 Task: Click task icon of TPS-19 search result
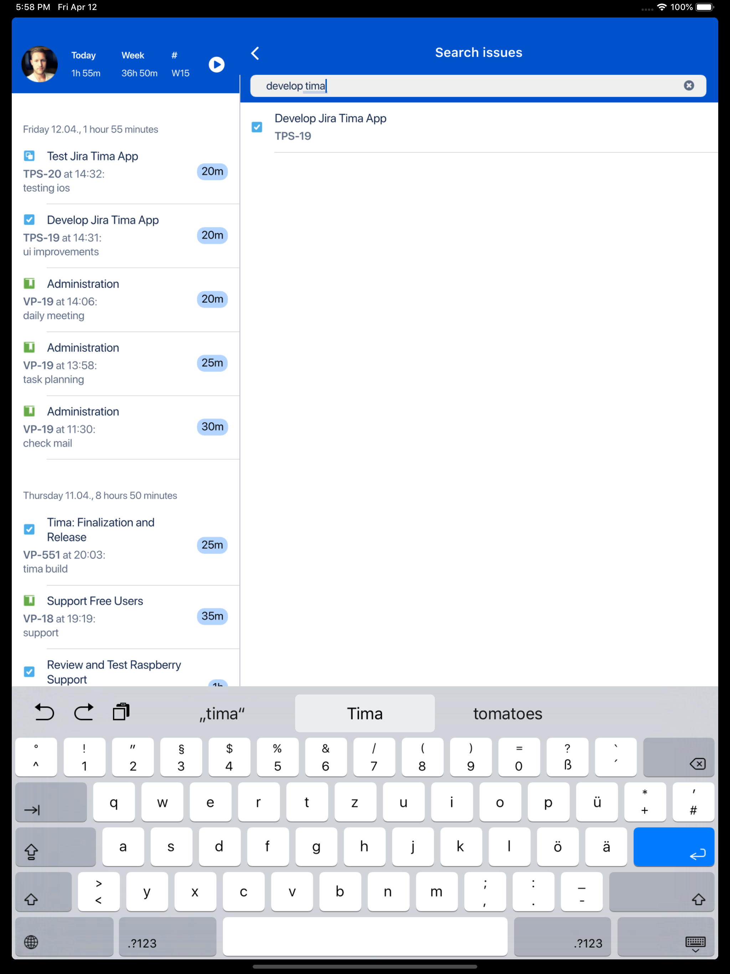click(257, 127)
